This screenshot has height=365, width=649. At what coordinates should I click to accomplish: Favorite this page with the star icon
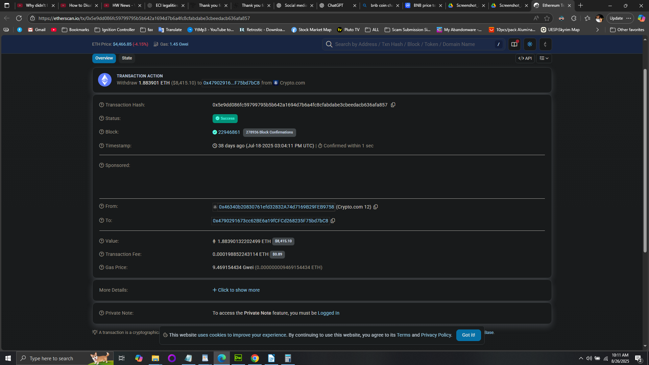point(547,18)
